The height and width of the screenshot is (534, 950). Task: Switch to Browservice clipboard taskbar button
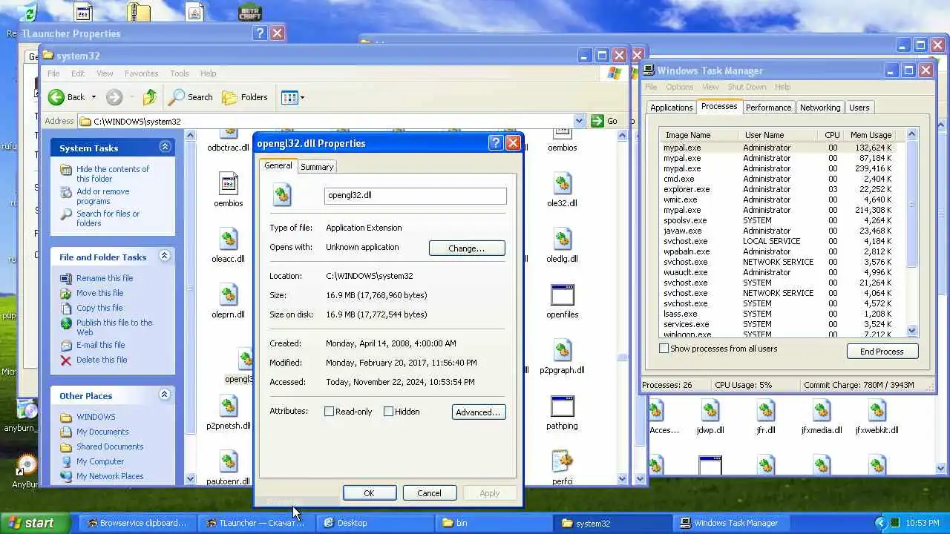point(137,523)
